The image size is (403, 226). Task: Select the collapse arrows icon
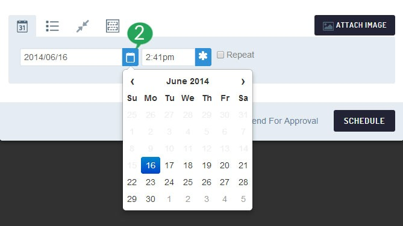83,26
